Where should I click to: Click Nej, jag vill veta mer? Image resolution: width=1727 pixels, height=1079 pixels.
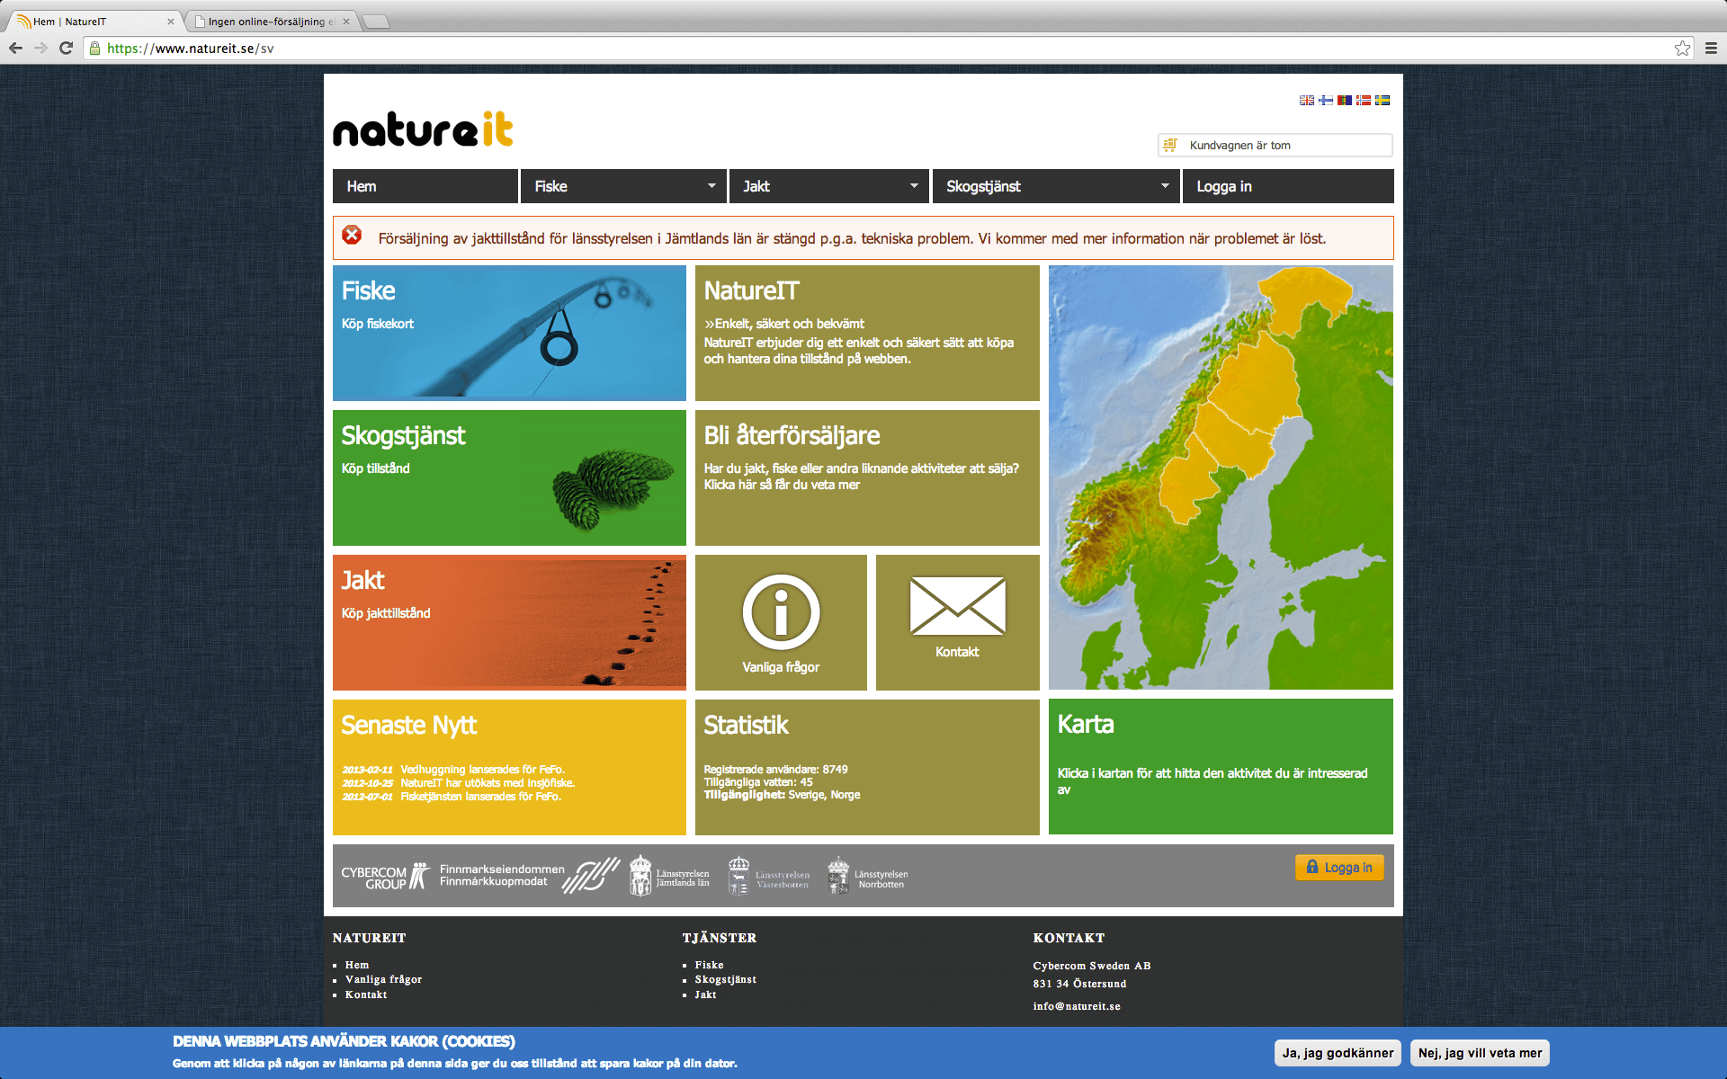[x=1480, y=1053]
